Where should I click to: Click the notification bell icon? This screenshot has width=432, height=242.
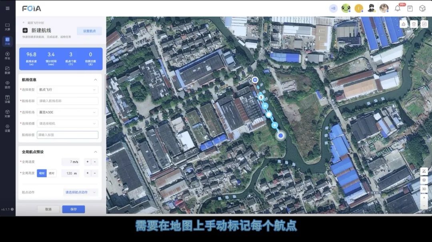(398, 8)
